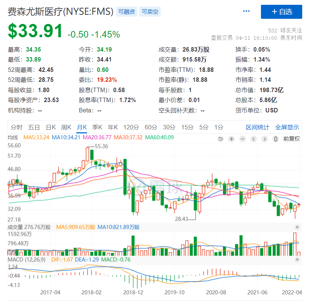
Task: Close the 成交量 volume panel
Action: click(297, 227)
